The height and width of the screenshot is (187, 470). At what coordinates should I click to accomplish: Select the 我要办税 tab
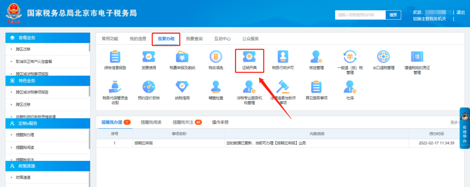[x=166, y=39]
